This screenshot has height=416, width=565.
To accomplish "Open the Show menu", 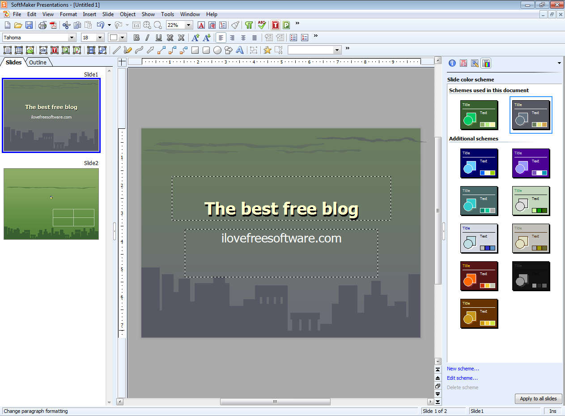I will point(148,14).
